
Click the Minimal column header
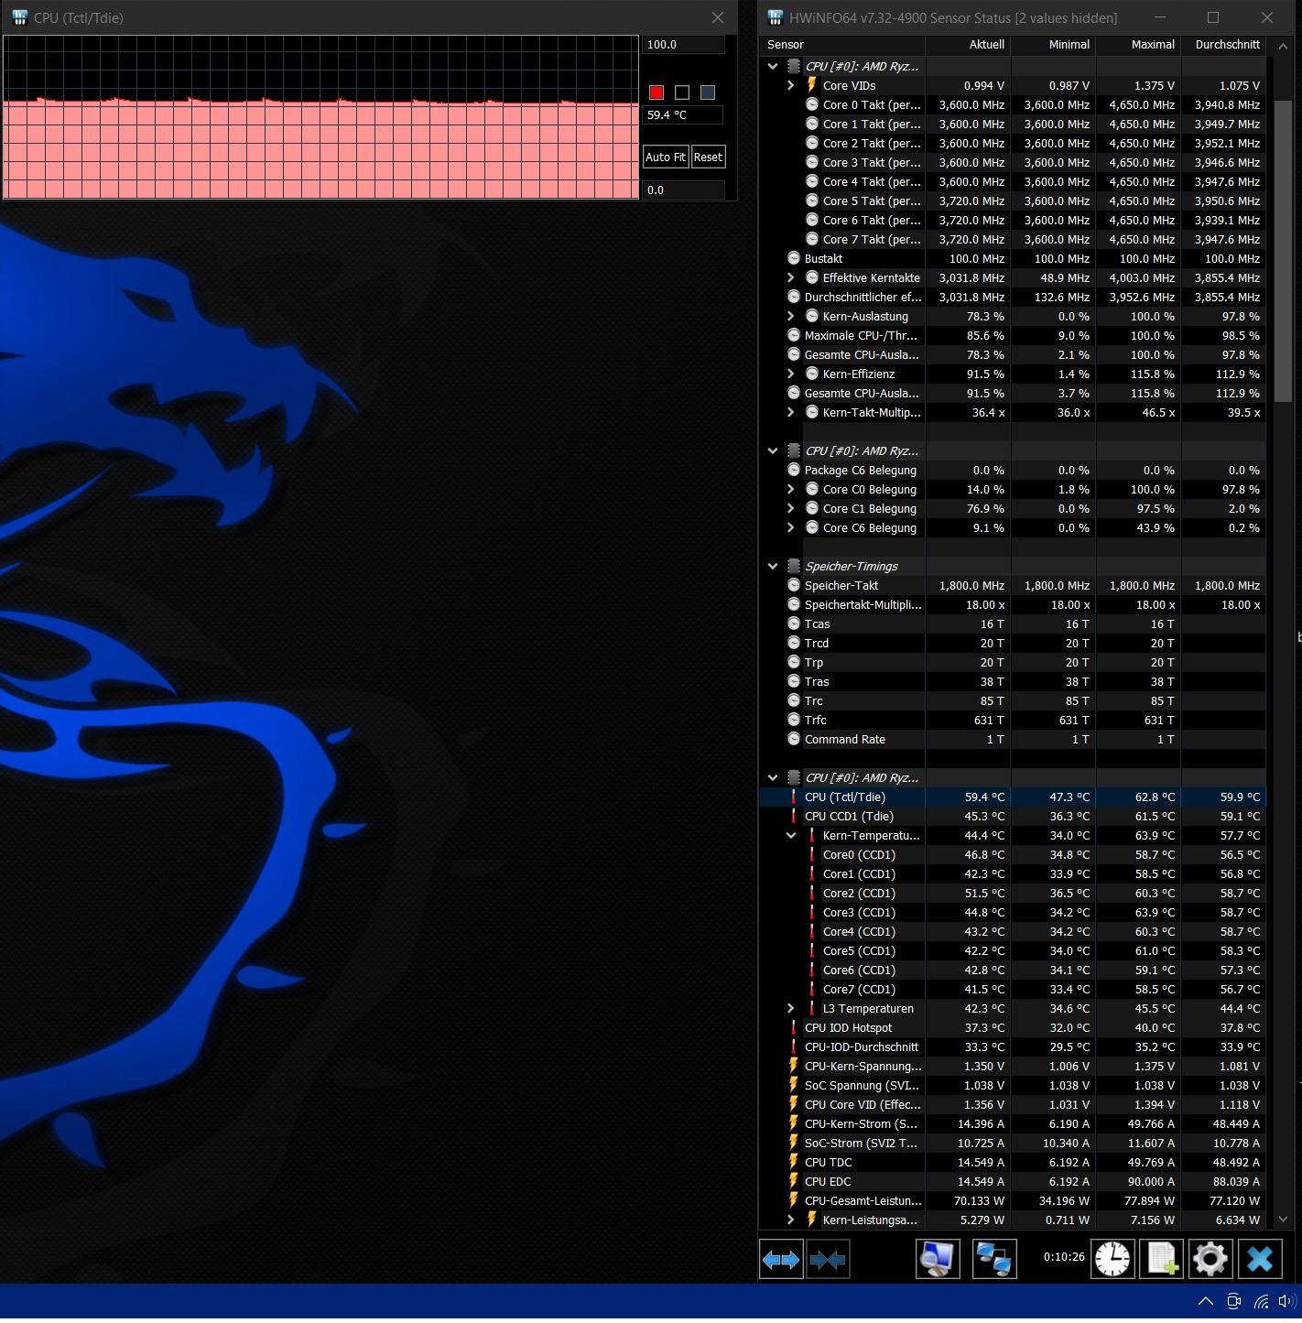pyautogui.click(x=1053, y=44)
